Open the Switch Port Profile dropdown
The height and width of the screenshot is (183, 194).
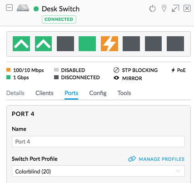point(98,171)
